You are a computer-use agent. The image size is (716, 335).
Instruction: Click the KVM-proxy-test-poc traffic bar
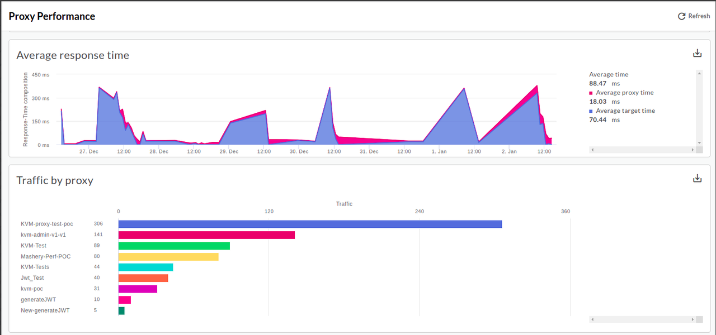coord(310,224)
